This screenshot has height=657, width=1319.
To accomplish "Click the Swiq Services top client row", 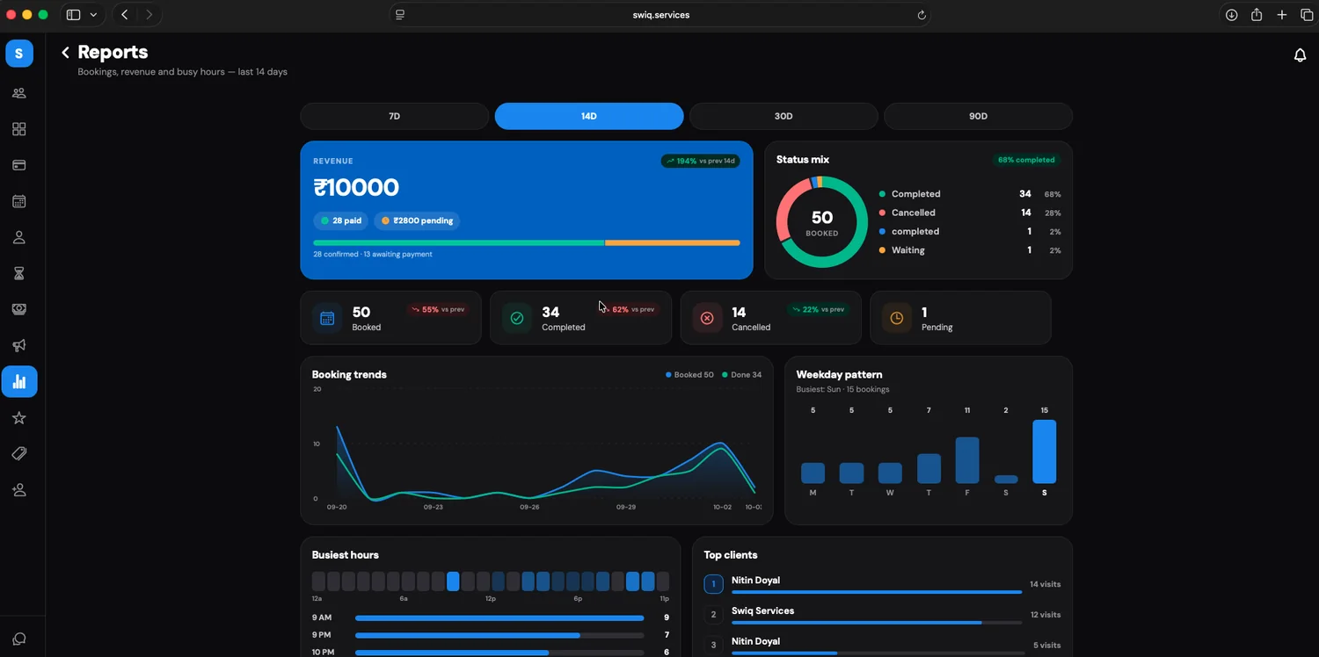I will 883,615.
